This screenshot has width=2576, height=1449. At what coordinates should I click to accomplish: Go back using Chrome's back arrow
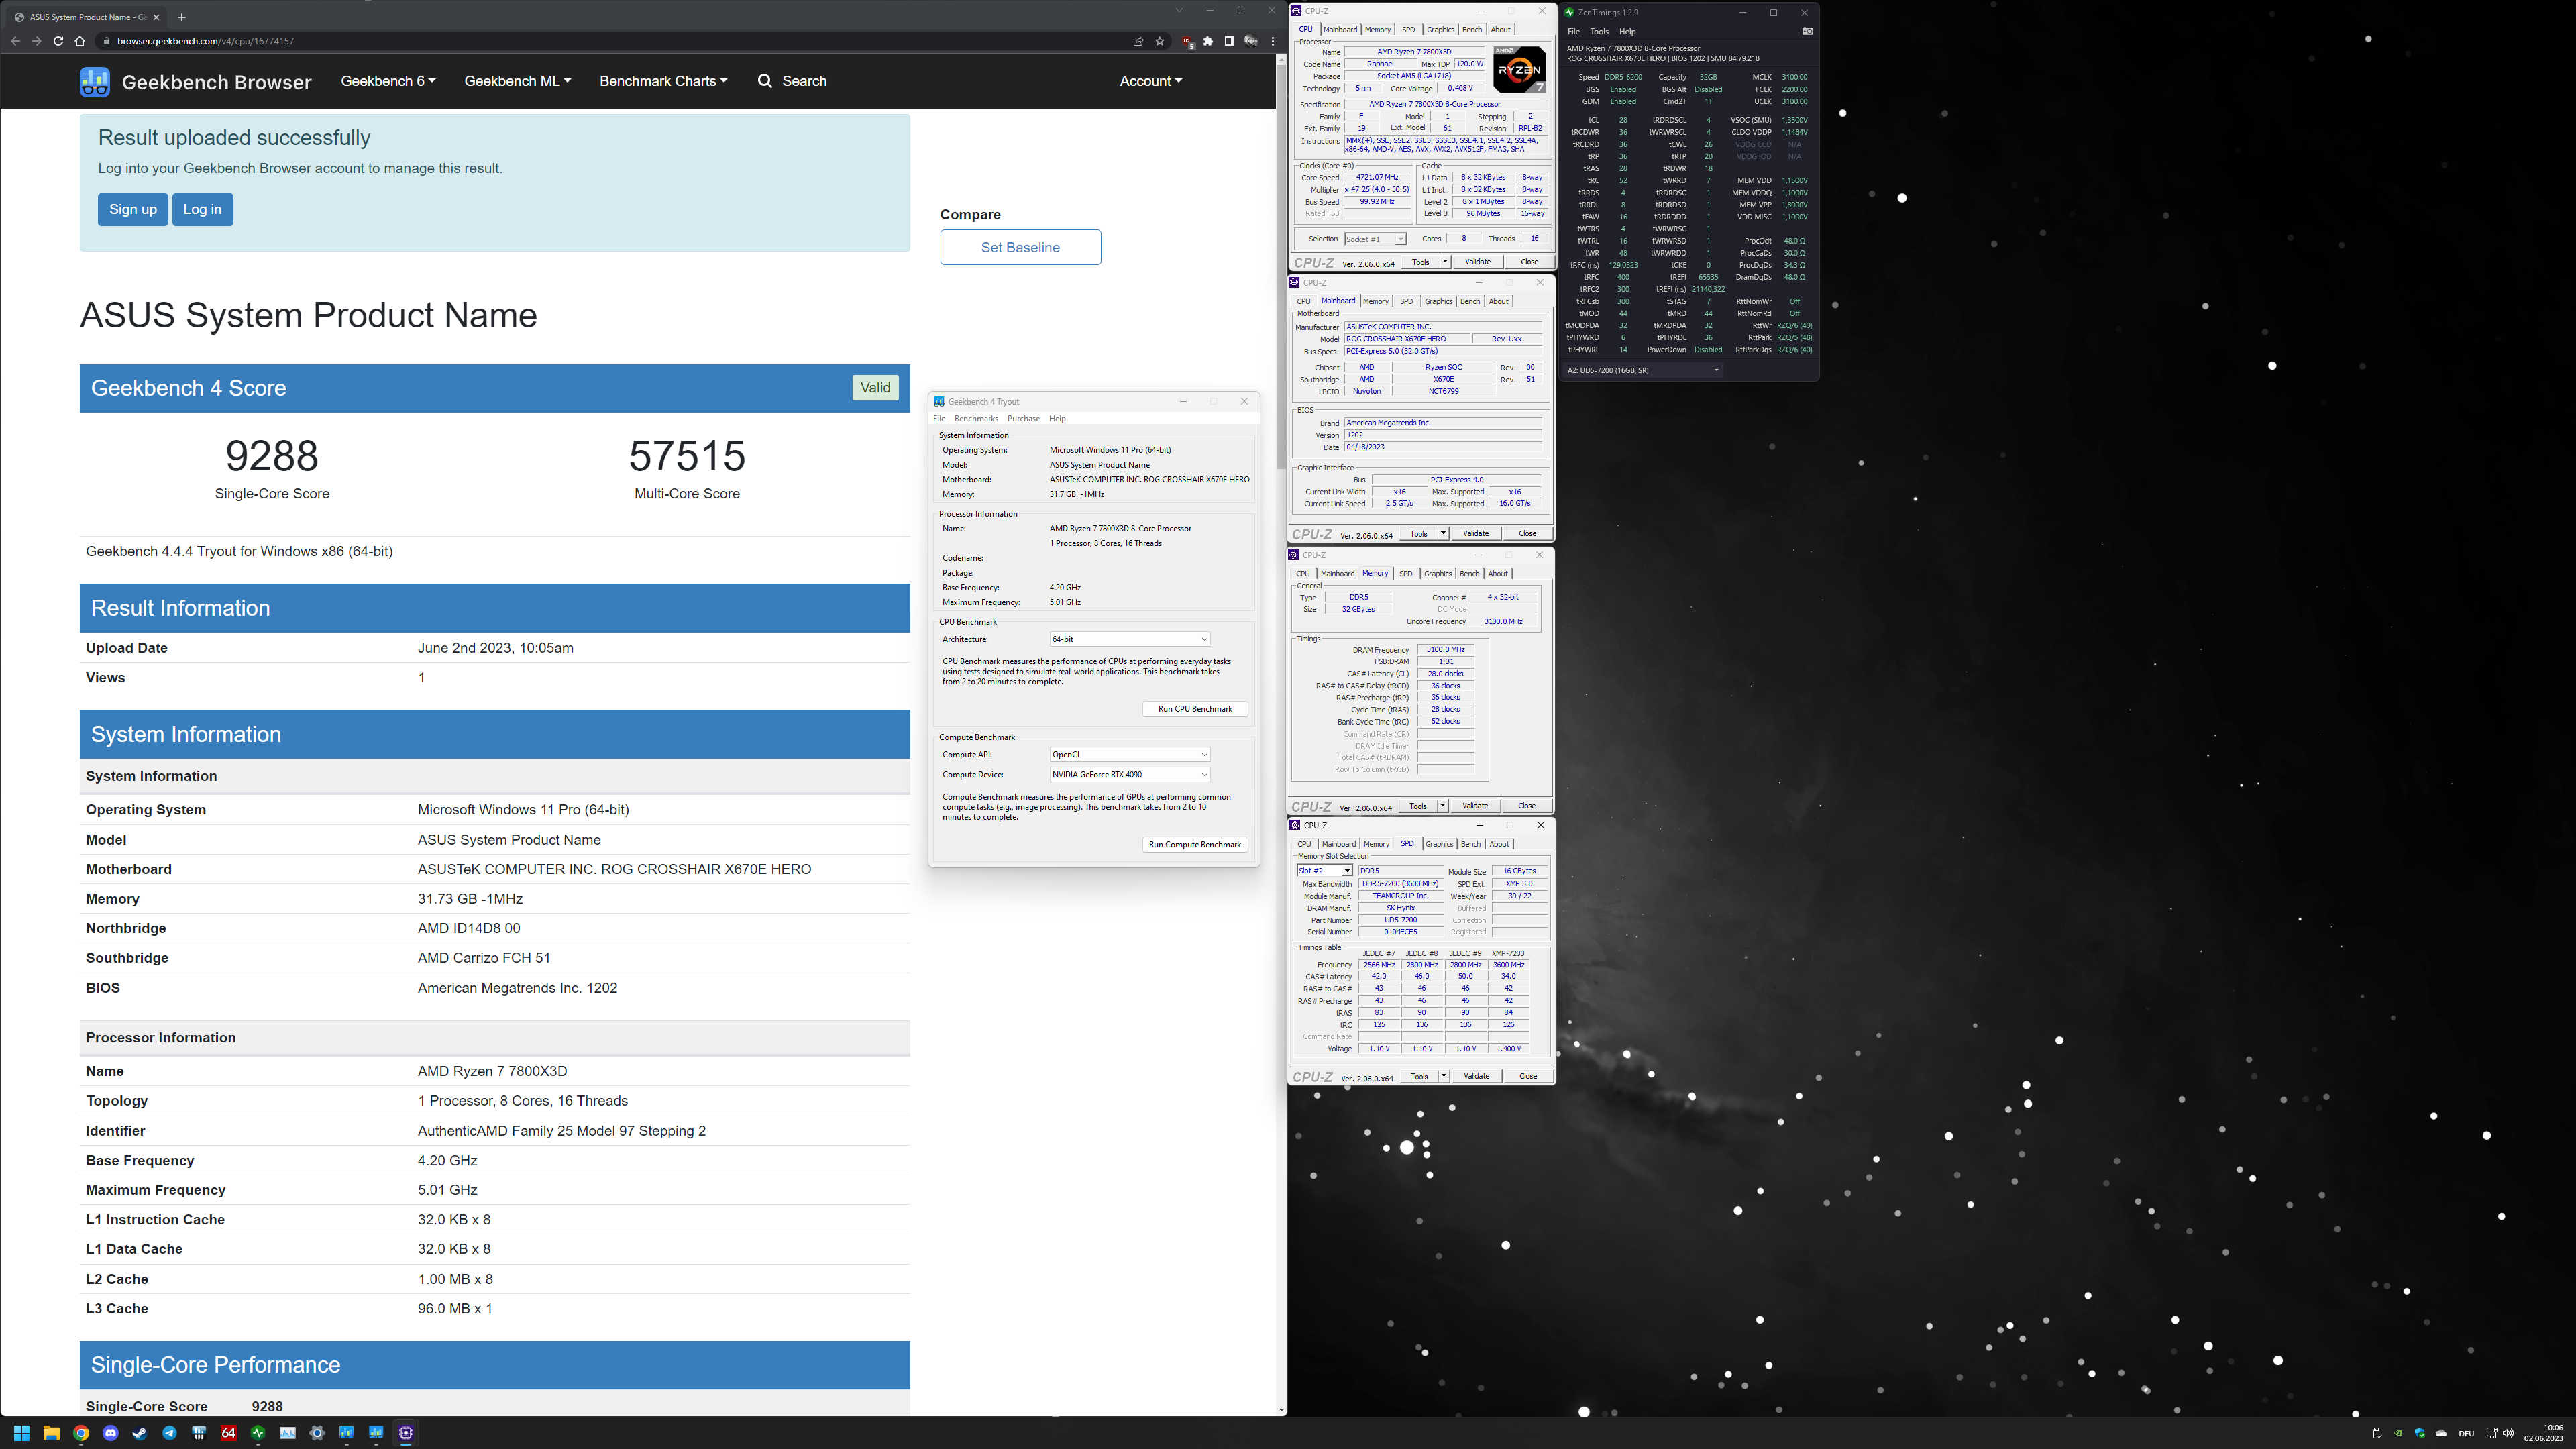(x=15, y=41)
